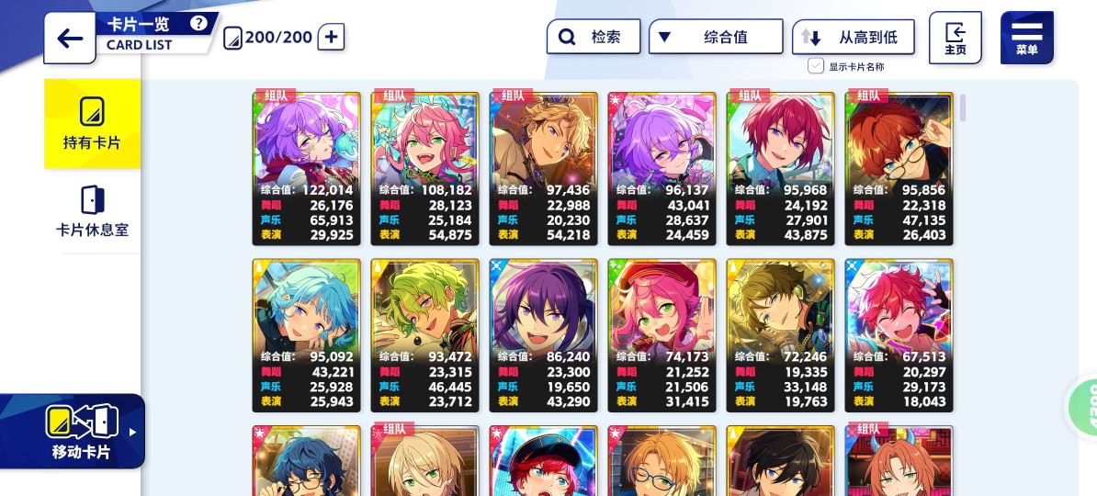
Task: Select the purple-haired card valued 86,240
Action: pos(544,335)
